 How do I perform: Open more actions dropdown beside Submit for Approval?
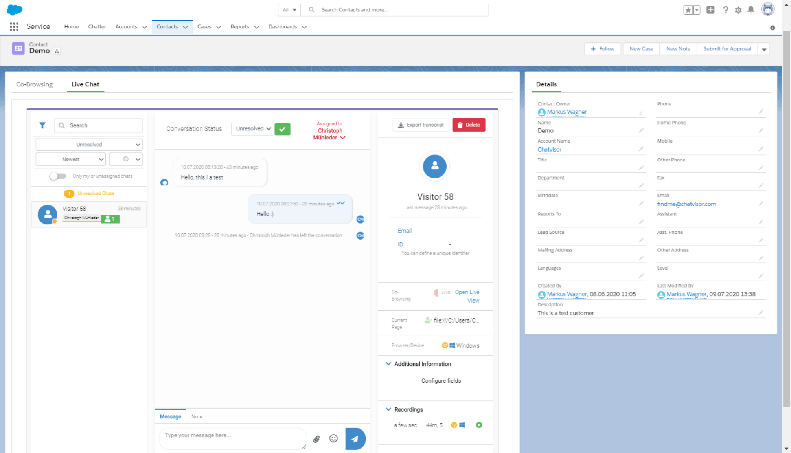pyautogui.click(x=764, y=49)
